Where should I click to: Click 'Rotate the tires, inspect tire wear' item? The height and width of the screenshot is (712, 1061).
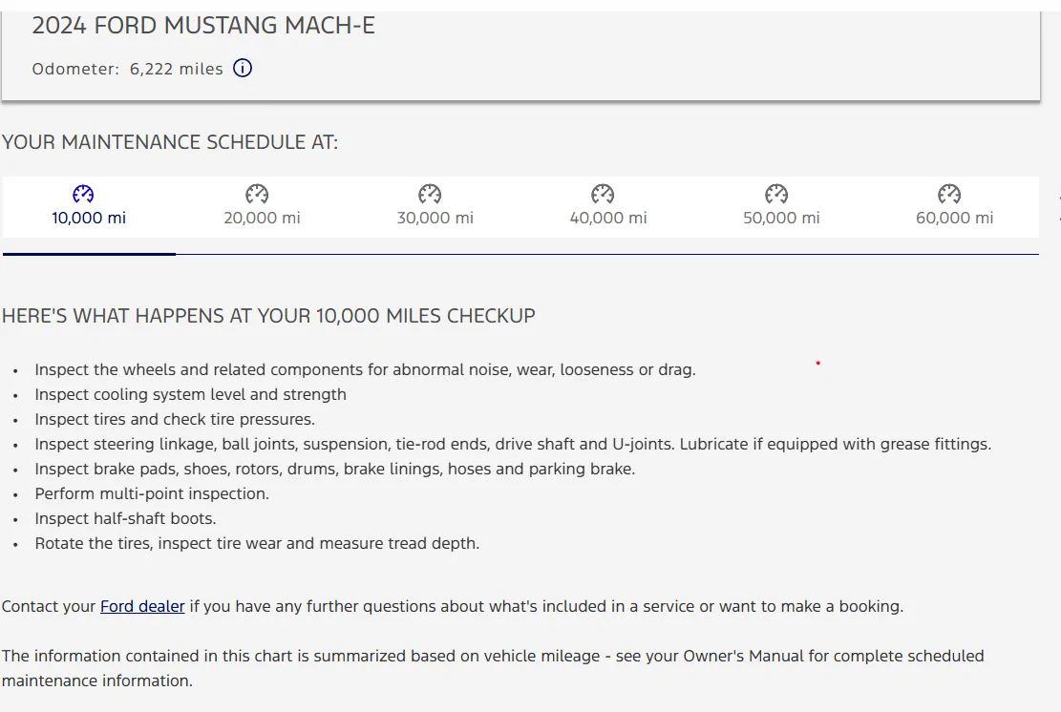[257, 544]
